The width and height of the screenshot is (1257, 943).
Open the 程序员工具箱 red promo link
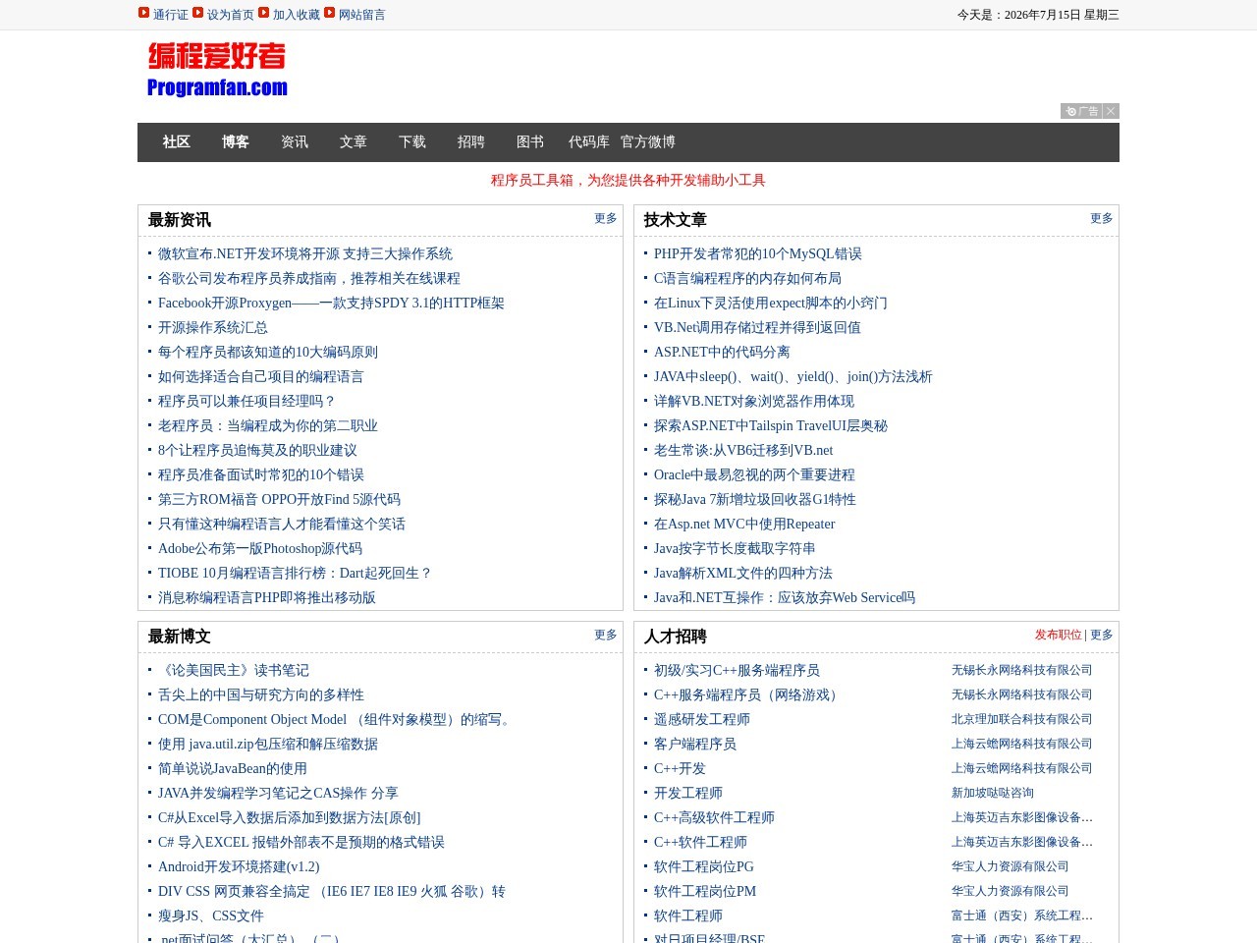pyautogui.click(x=628, y=180)
